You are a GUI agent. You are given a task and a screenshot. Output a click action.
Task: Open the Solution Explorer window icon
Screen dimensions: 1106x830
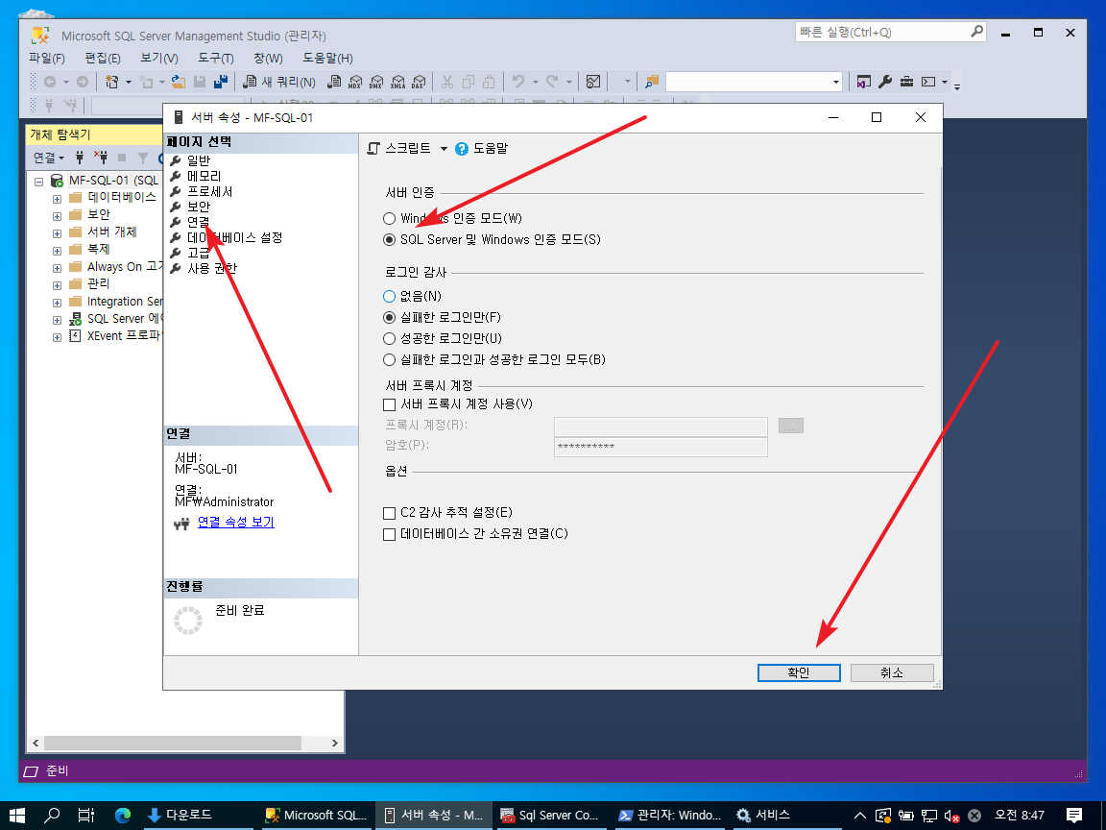tap(864, 82)
